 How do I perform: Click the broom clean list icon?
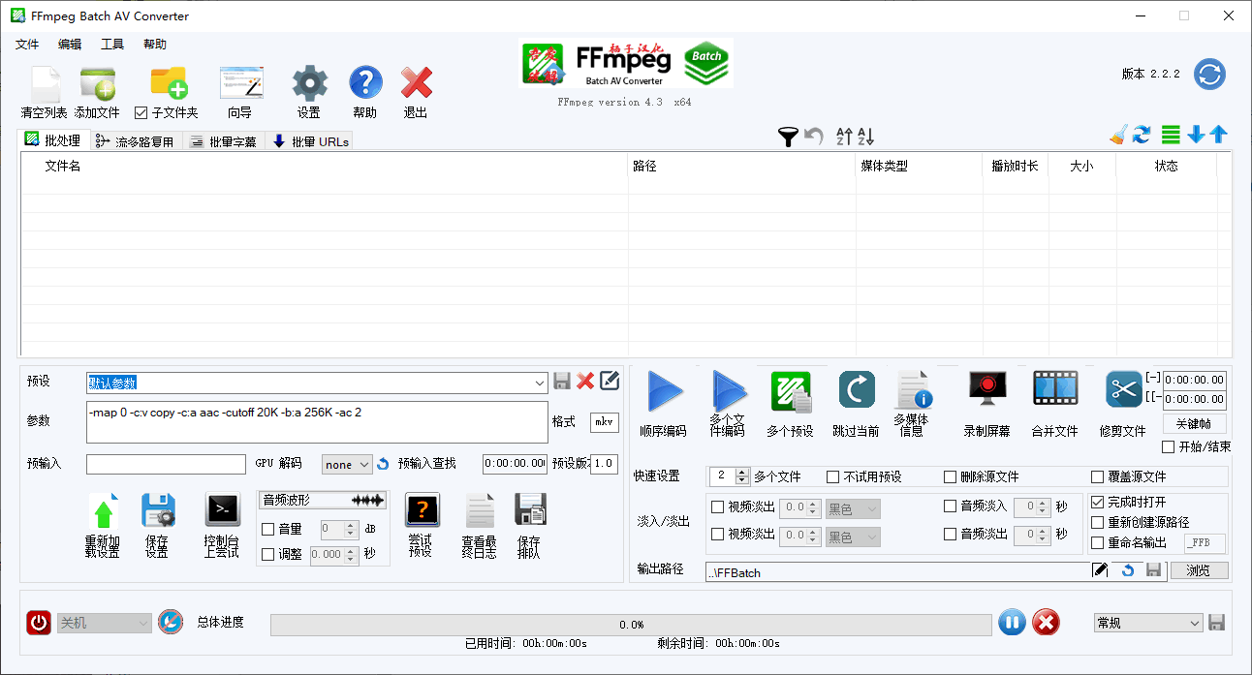click(x=1119, y=135)
